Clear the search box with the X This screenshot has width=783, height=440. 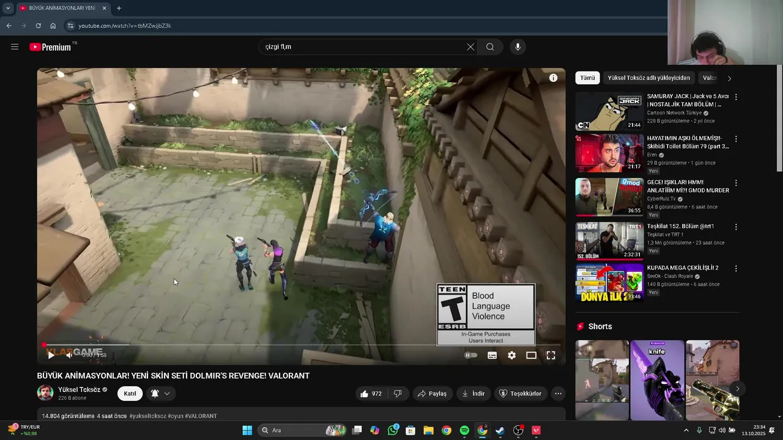[x=470, y=47]
